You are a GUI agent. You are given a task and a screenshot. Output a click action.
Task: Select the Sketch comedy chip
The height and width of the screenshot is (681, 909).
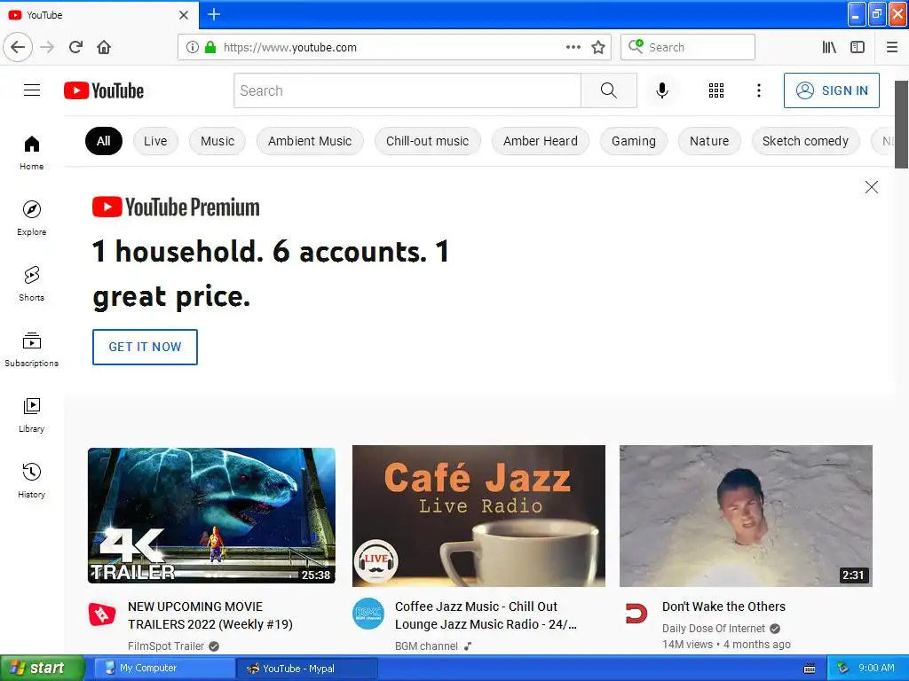[805, 141]
